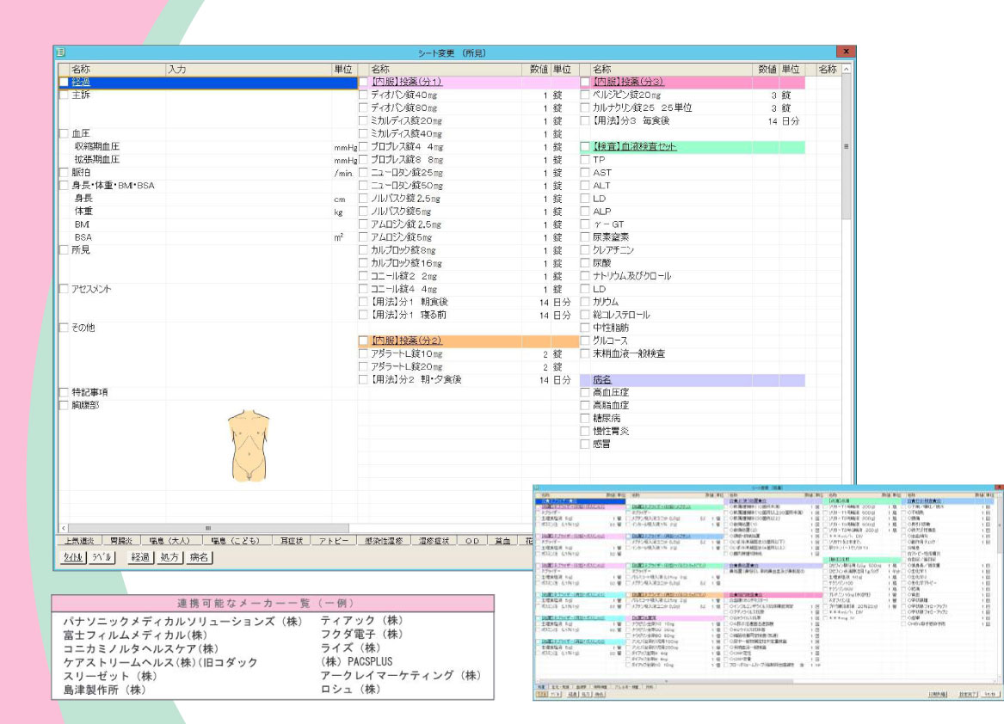Click the sheet window's title bar icon
This screenshot has height=724, width=1004.
tap(61, 52)
